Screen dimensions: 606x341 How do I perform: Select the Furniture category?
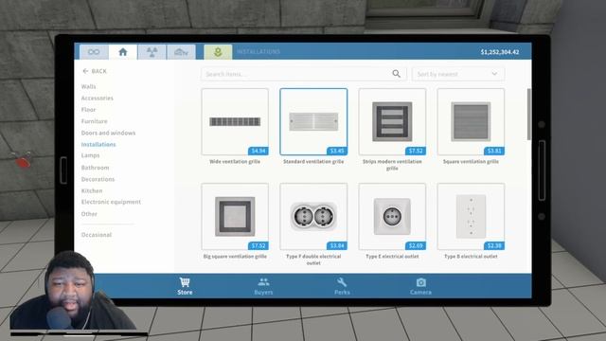(x=95, y=121)
